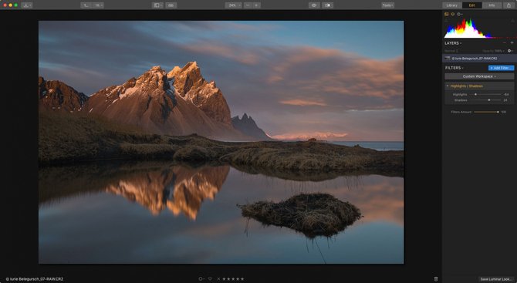Open the import/add images dropdown
This screenshot has width=517, height=283.
coord(27,5)
